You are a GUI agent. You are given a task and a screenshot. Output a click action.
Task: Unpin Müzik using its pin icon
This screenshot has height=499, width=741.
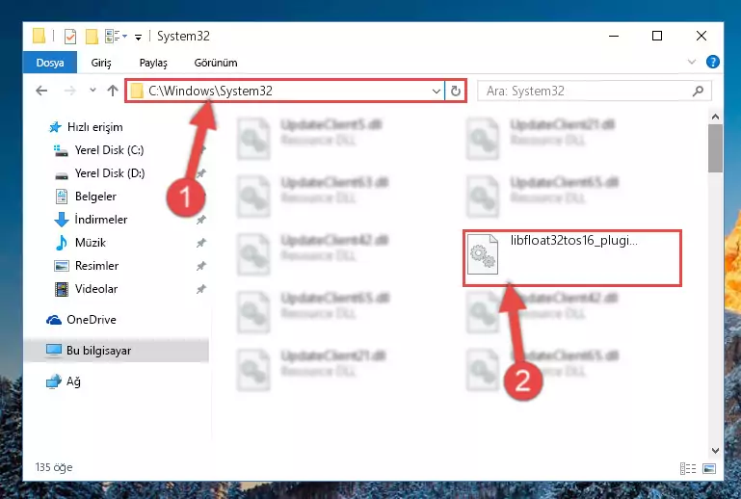coord(200,243)
